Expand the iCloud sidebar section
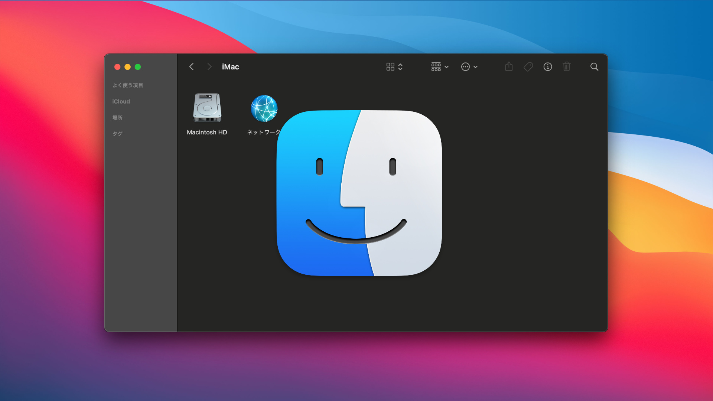The image size is (713, 401). pyautogui.click(x=121, y=101)
